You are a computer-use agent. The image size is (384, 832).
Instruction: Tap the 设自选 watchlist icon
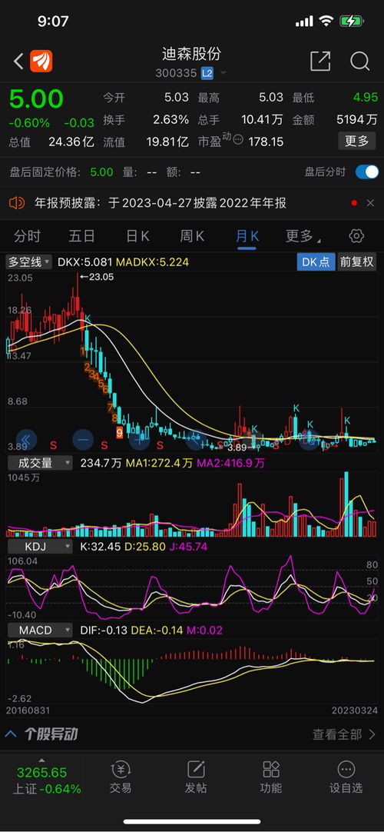tap(346, 770)
